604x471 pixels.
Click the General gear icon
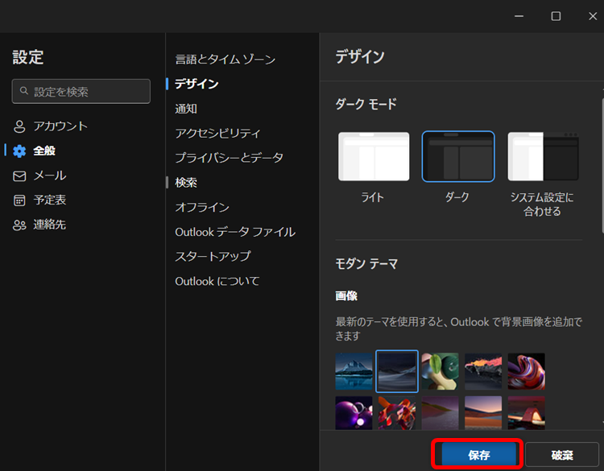(x=19, y=151)
